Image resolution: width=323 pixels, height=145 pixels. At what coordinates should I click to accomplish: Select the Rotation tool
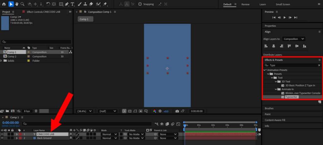(48, 4)
